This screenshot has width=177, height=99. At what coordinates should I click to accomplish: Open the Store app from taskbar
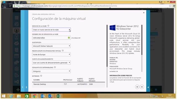point(27,96)
